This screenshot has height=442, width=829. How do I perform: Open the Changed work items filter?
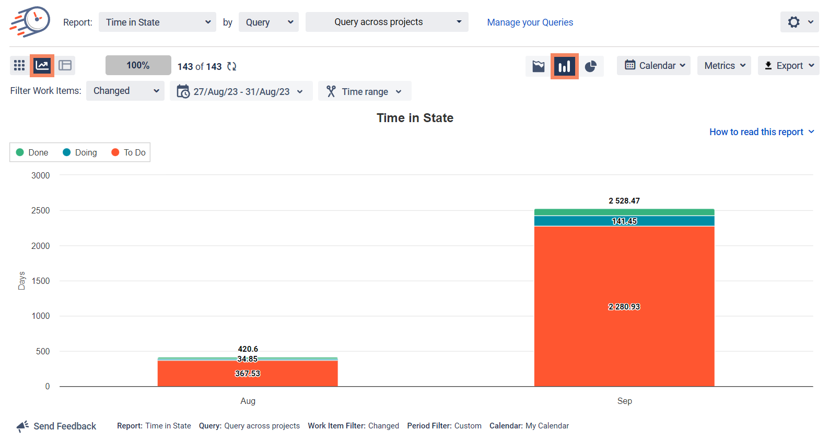click(x=125, y=91)
